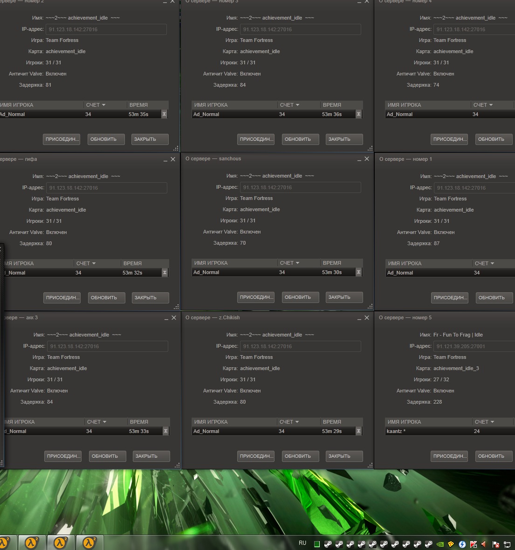Screen dimensions: 515x550
Task: Select Ad_Normal row in номер 1 window
Action: (450, 273)
